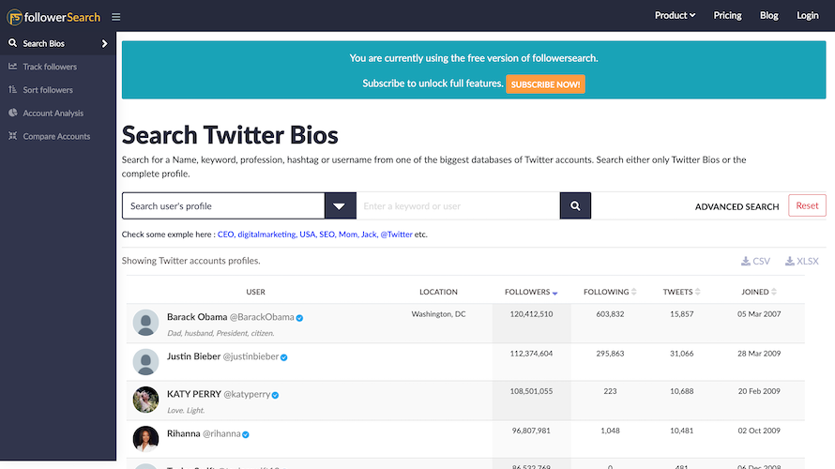Click the Subscribe Now button
Viewport: 835px width, 469px height.
545,84
